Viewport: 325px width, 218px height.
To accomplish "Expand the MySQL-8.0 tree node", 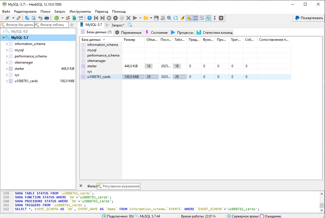I will click(4, 32).
